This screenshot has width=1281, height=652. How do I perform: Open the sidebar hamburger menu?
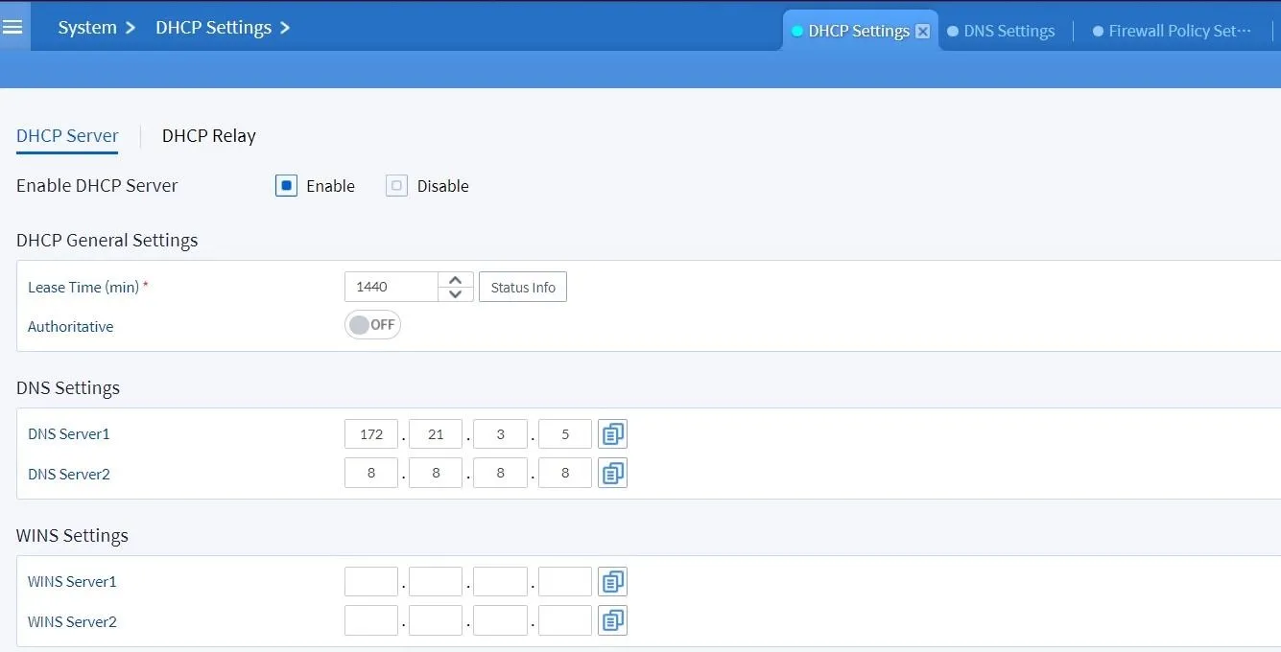tap(13, 26)
